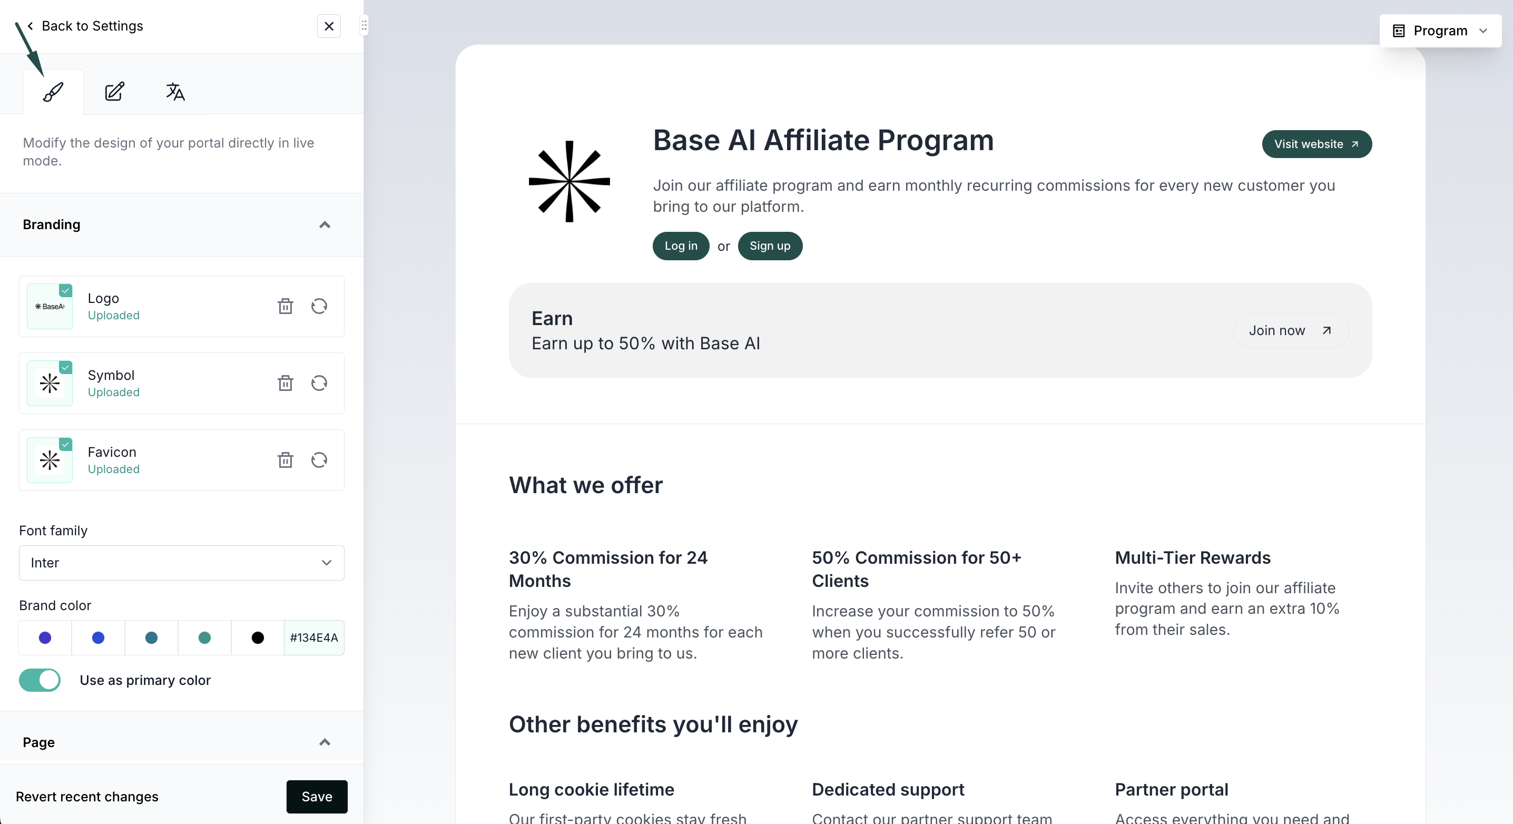Click the panel drag handle dots

[364, 26]
